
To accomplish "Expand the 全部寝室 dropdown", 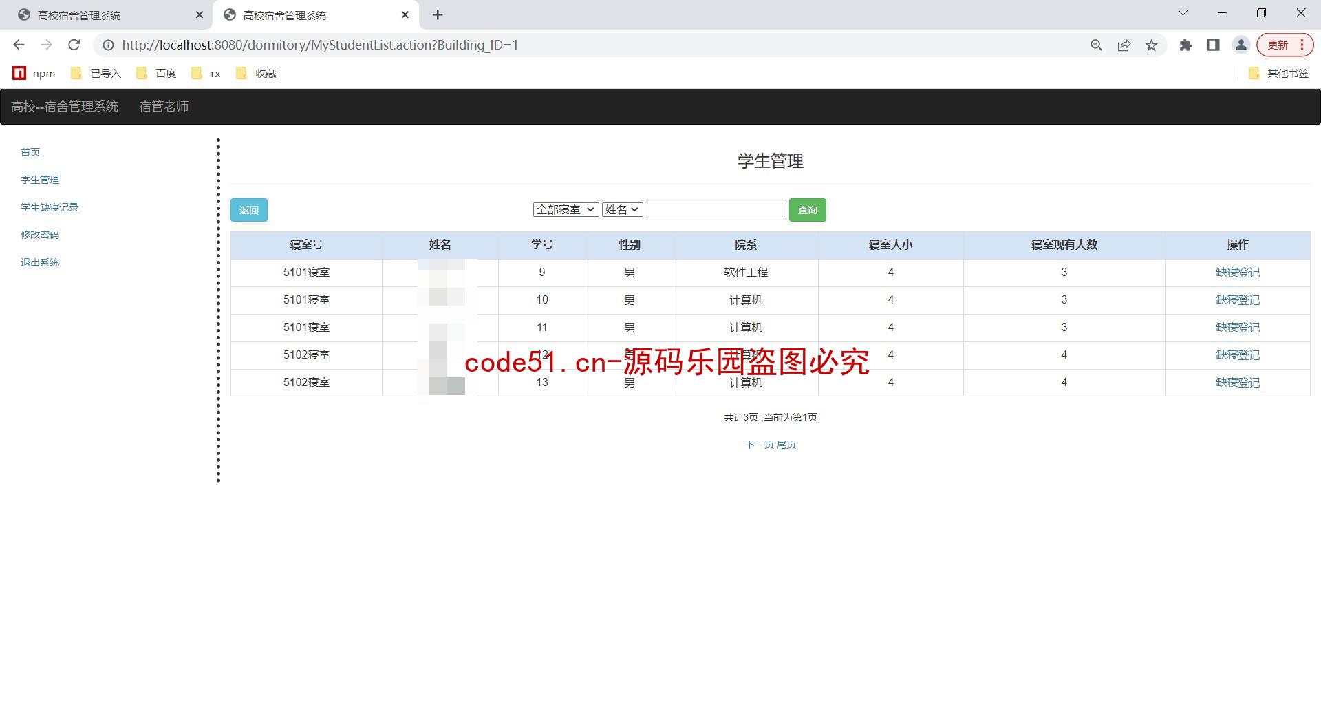I will pos(566,210).
